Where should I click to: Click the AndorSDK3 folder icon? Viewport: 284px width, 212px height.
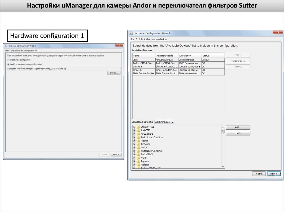138,155
